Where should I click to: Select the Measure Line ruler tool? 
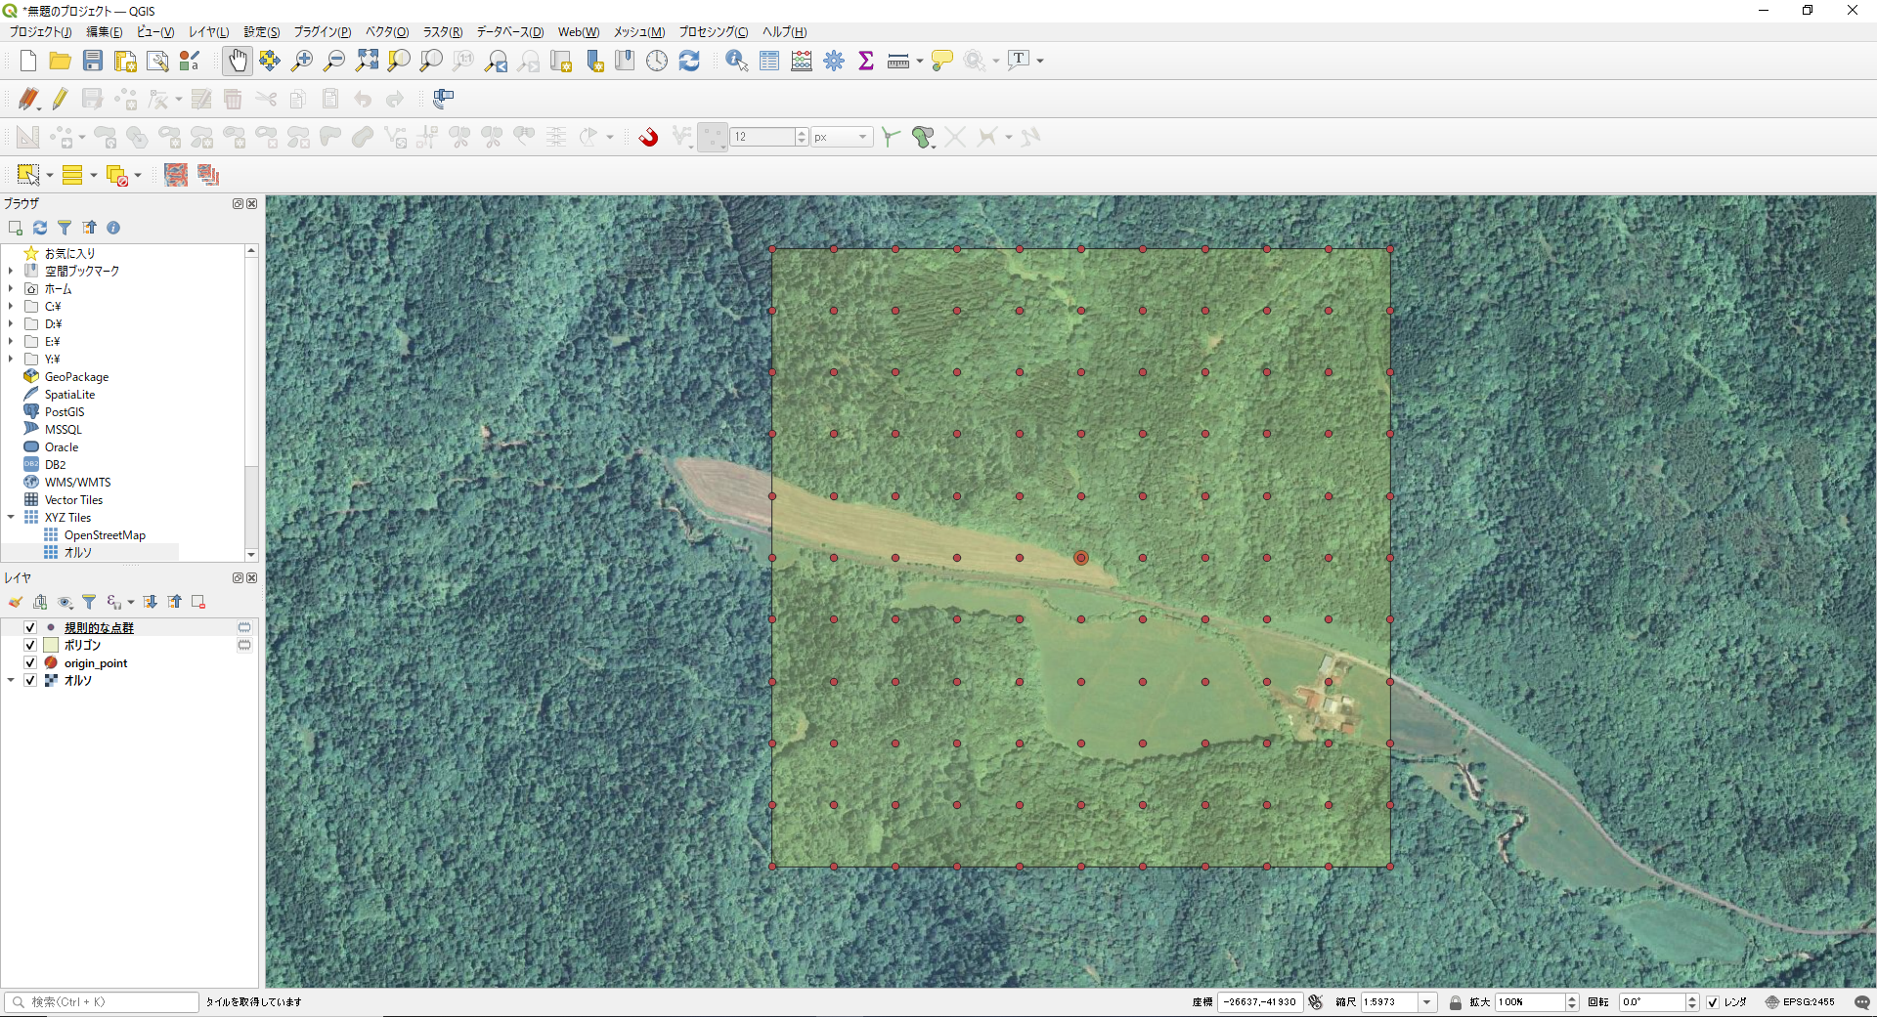[x=898, y=61]
